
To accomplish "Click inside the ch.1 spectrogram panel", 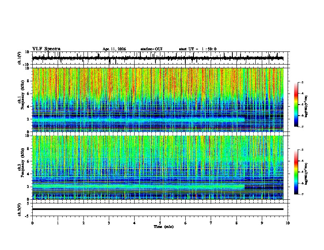I will click(x=157, y=100).
